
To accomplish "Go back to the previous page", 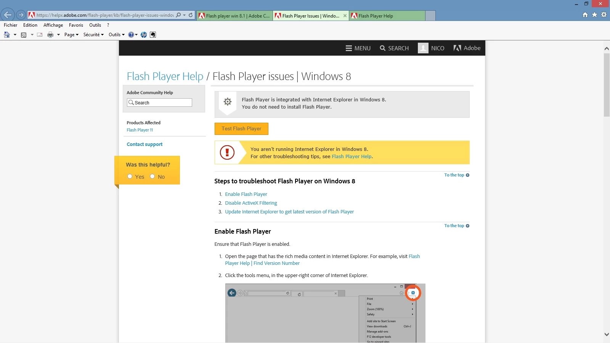I will tap(8, 15).
